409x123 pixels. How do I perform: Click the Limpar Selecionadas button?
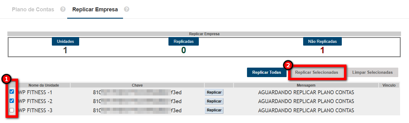[x=372, y=73]
